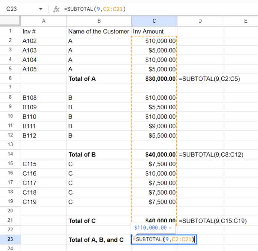Screen dimensions: 258x251
Task: Select row 20 header
Action: 10,211
